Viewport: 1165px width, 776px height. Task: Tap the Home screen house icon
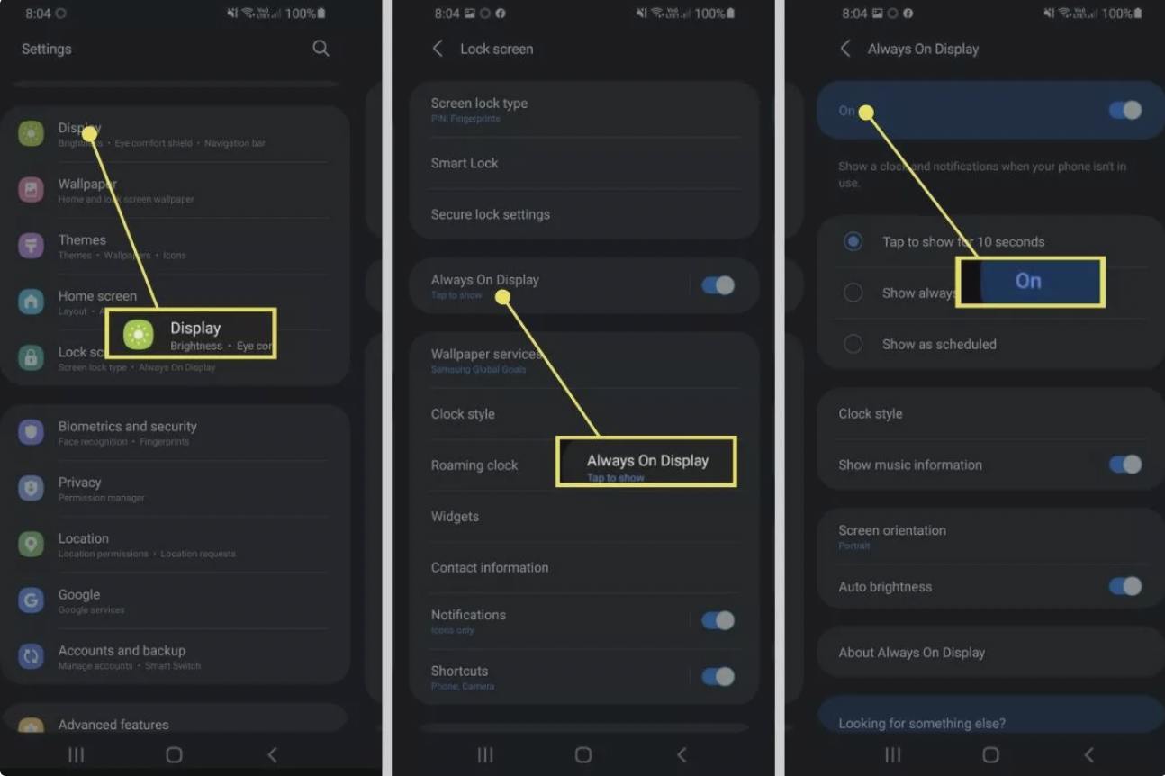pyautogui.click(x=32, y=302)
